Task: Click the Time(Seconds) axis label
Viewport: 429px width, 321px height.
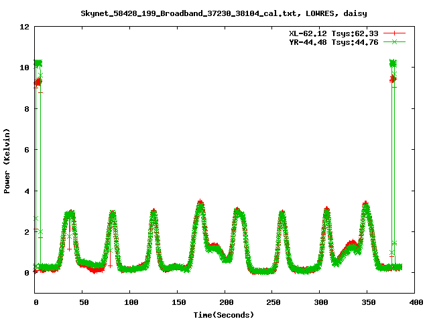Action: click(224, 315)
